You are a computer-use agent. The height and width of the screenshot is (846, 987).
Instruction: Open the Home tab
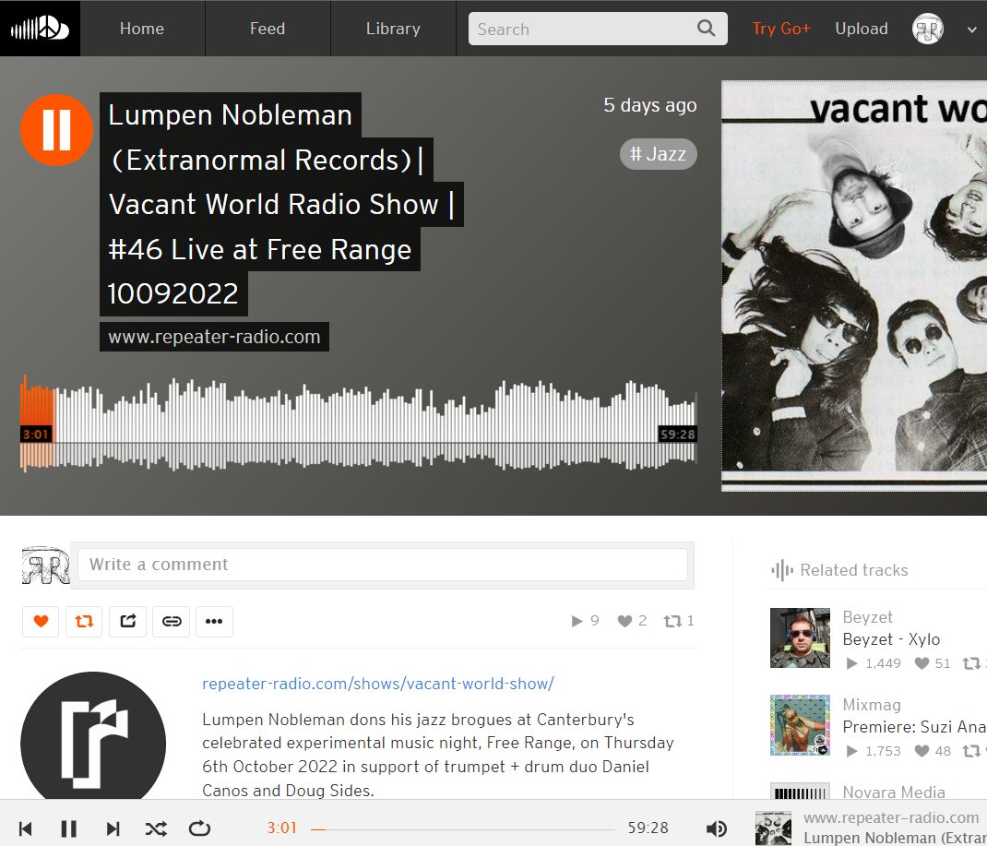click(142, 29)
